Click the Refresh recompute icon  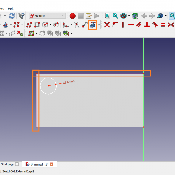coord(12,16)
